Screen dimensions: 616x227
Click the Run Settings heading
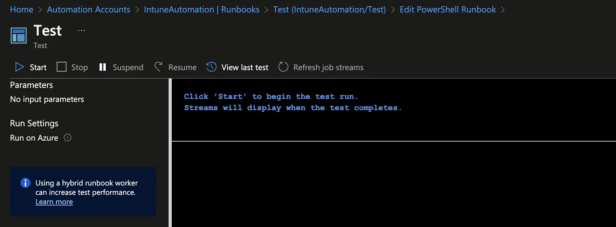point(34,123)
